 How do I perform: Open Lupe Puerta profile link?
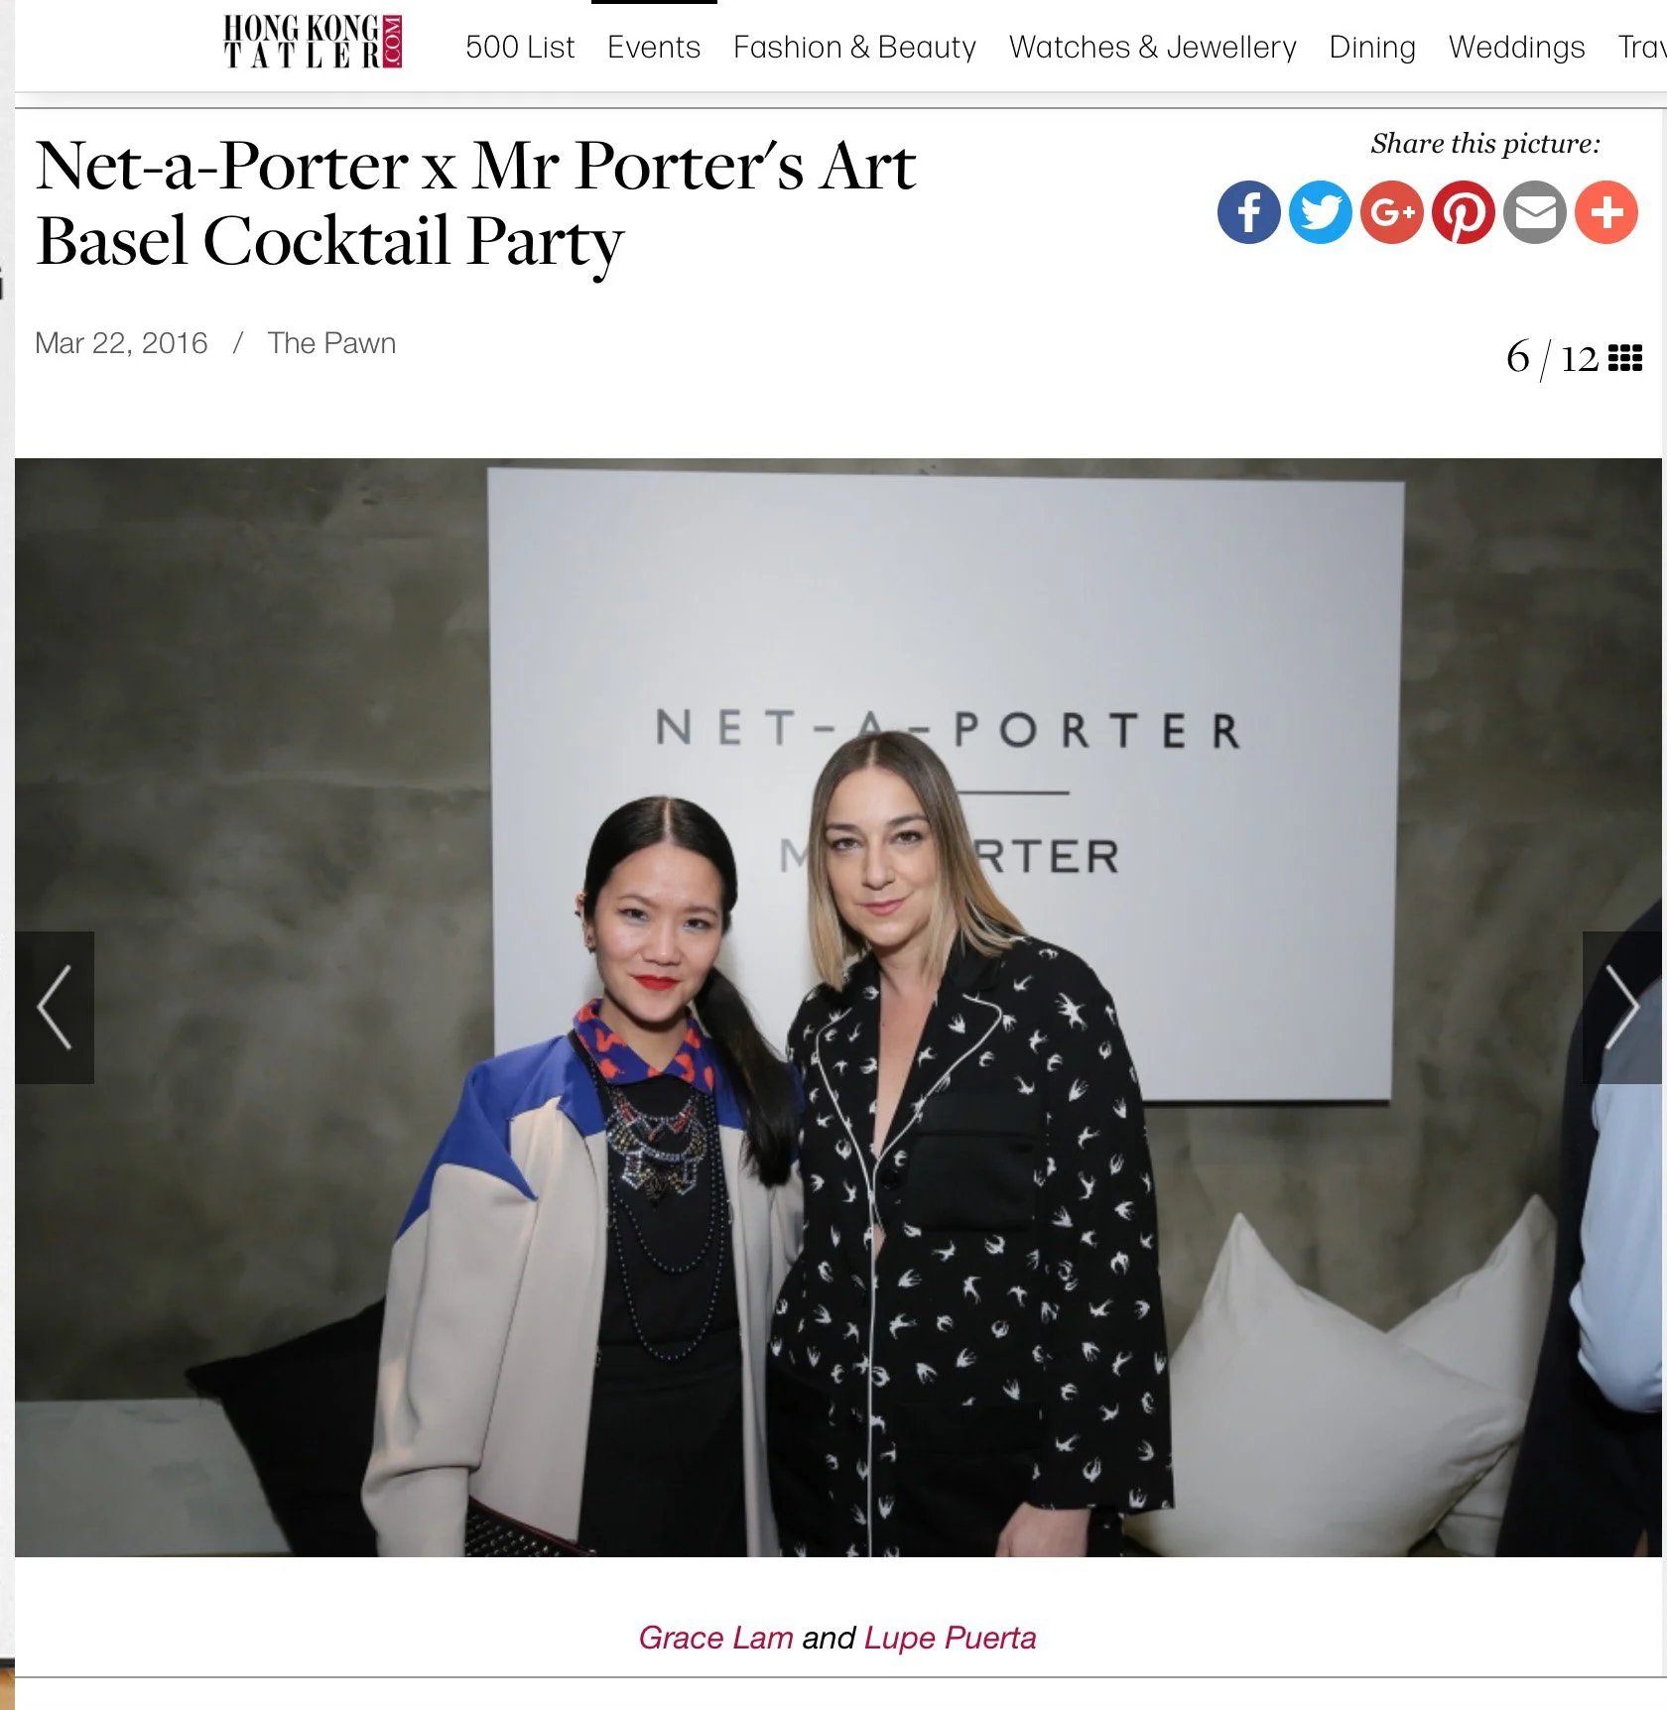tap(950, 1638)
